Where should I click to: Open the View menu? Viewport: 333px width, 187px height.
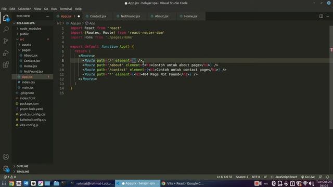37,9
